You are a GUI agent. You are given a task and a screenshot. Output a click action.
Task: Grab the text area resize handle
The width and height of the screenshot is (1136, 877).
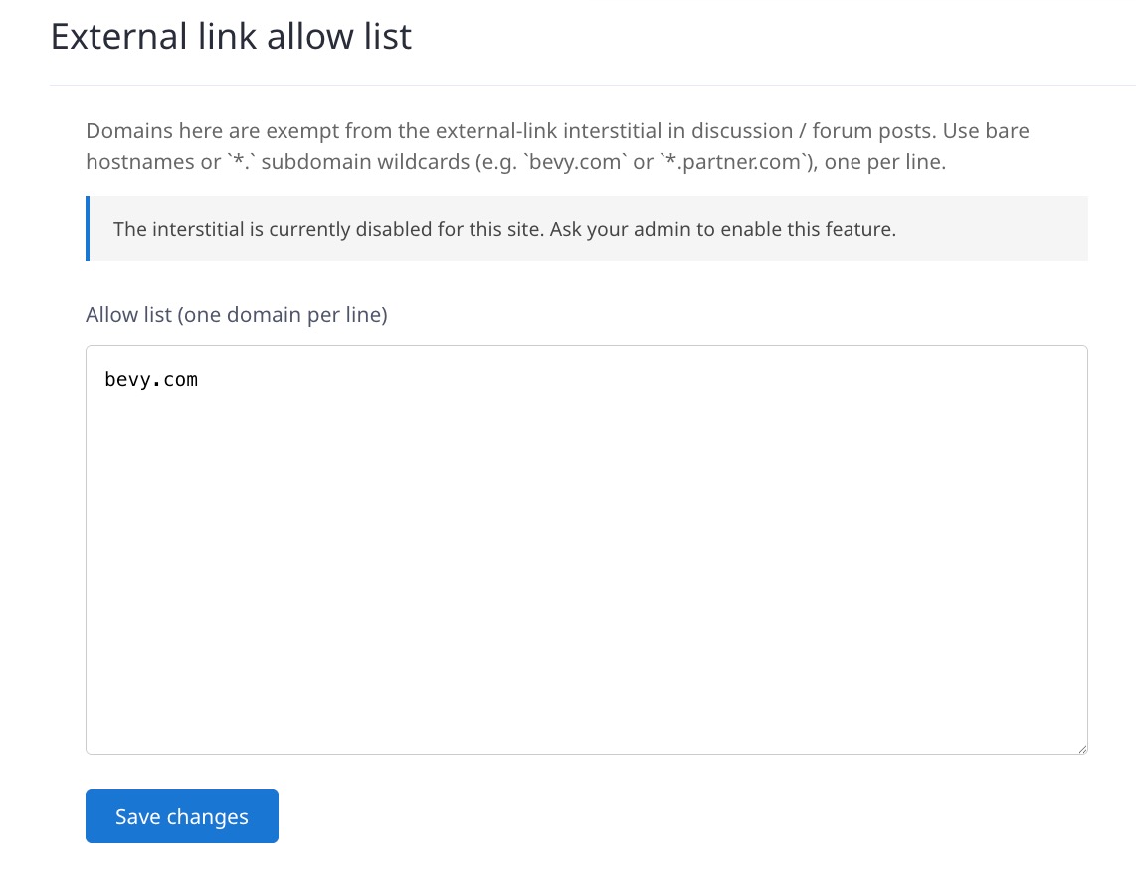click(1080, 747)
